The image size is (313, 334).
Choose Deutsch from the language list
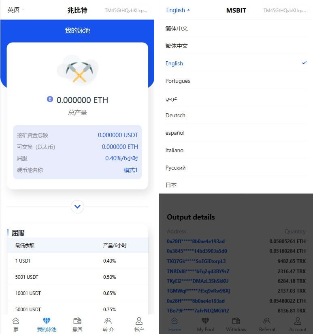pyautogui.click(x=175, y=115)
